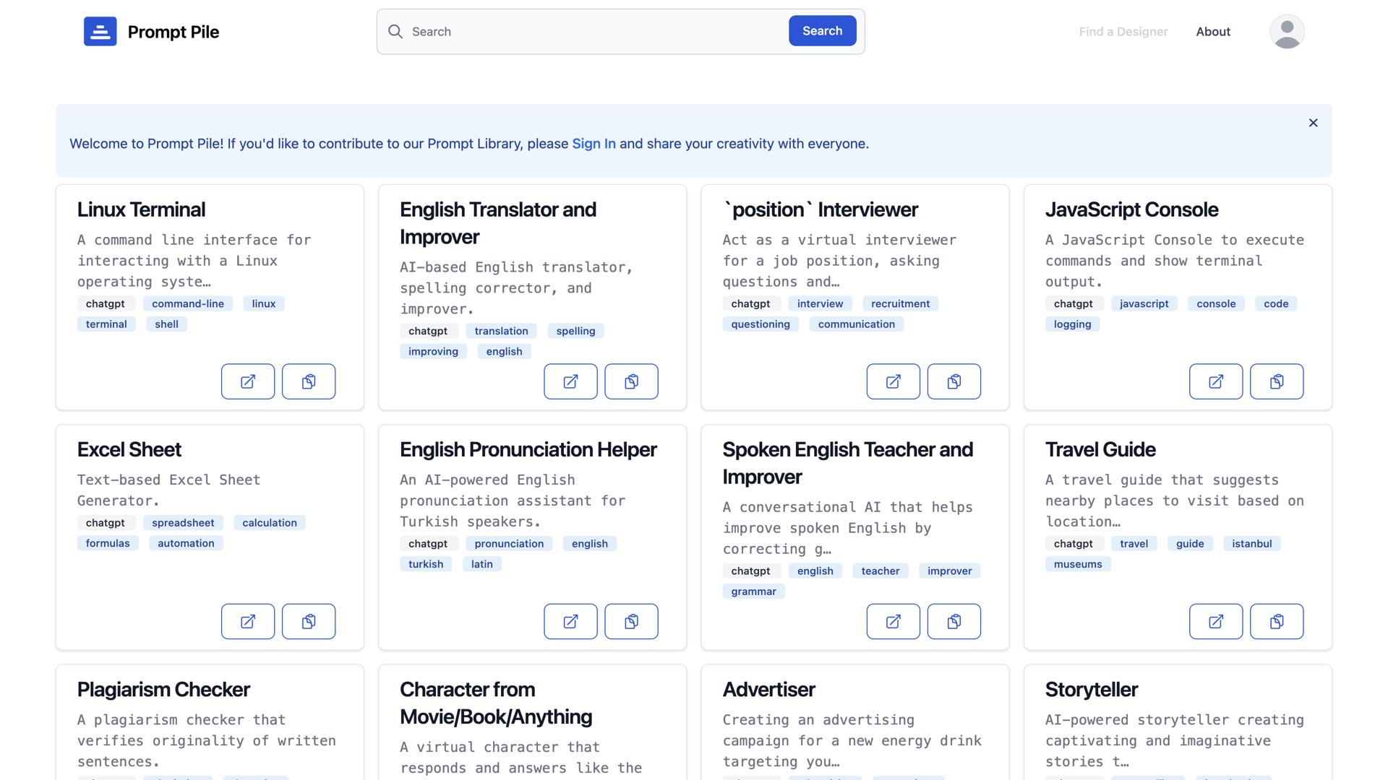Dismiss the welcome banner
The height and width of the screenshot is (780, 1388).
coord(1313,123)
